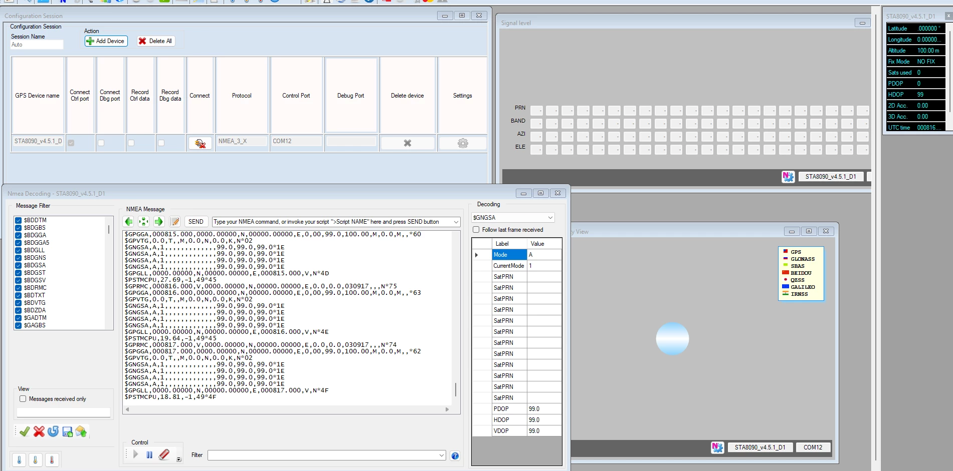Click the green left arrow icon in NMEA Message

(x=129, y=222)
